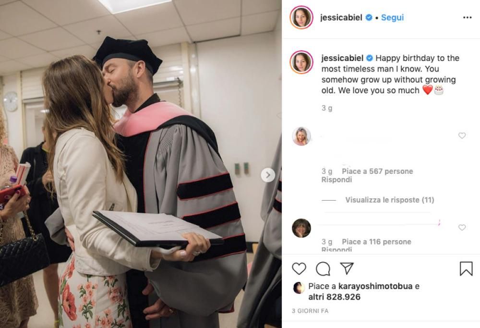
Task: Like the second comment with its heart
Action: (462, 226)
